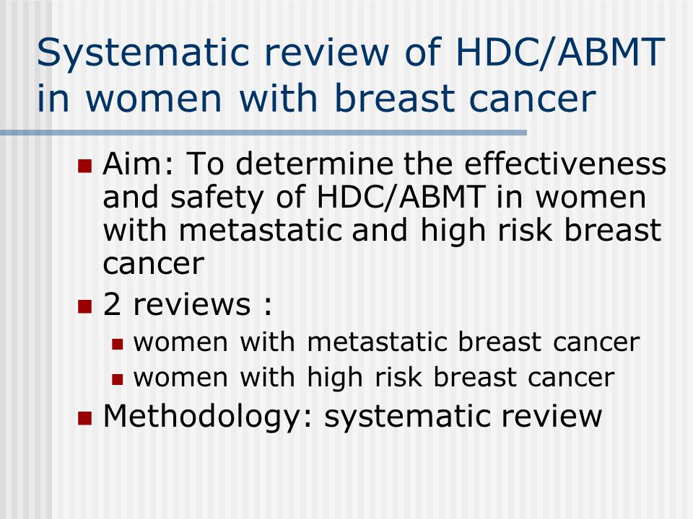Click the blue horizontal divider under the title
This screenshot has width=693, height=519.
point(263,133)
